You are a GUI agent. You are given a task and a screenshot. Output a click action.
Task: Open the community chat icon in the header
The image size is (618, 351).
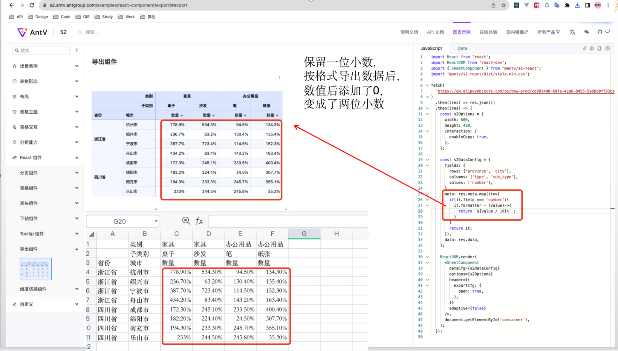(587, 32)
